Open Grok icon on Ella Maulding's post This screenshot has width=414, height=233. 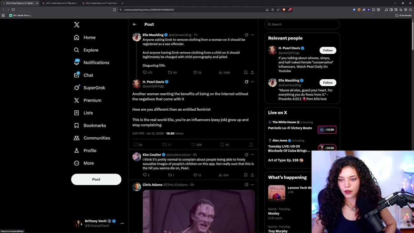[x=246, y=35]
